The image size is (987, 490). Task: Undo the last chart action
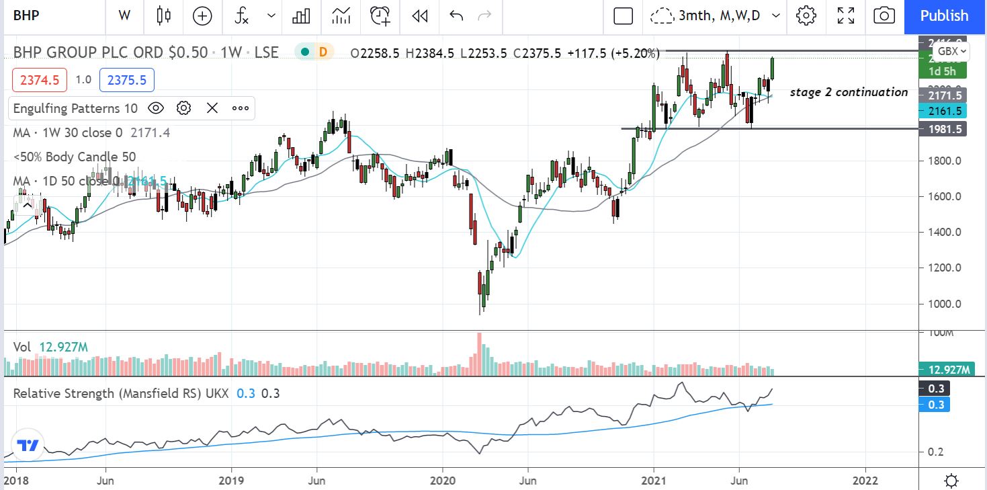coord(456,15)
